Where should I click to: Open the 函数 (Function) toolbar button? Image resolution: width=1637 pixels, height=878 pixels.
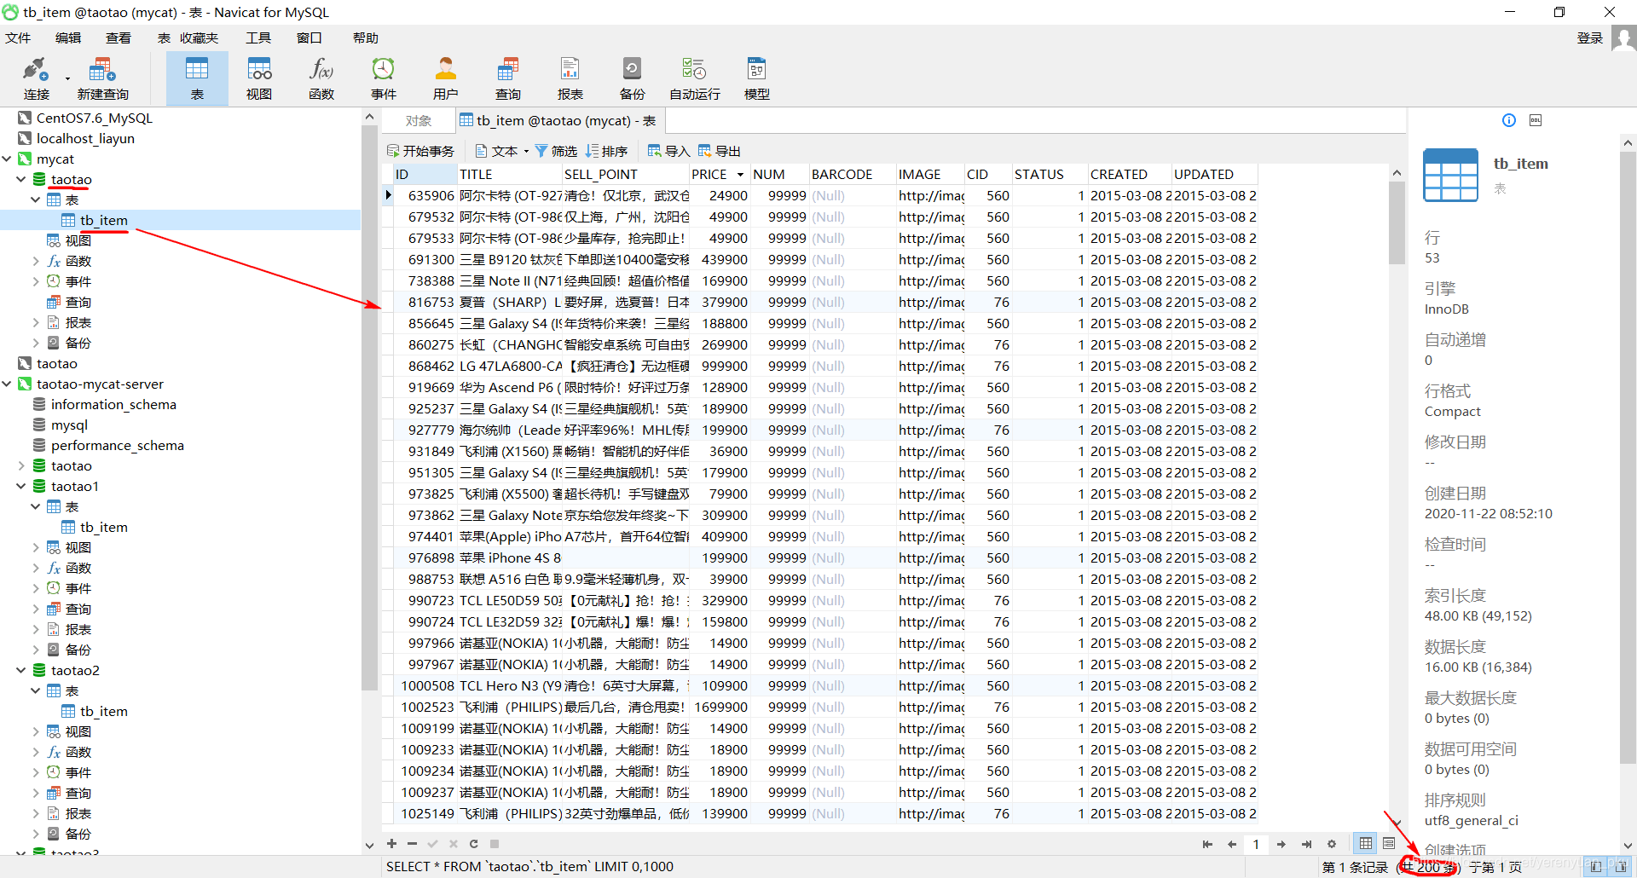(321, 78)
